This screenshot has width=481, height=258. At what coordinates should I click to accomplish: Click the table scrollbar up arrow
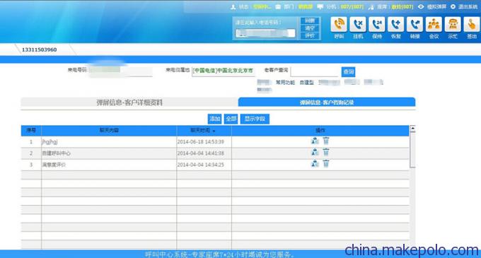point(412,129)
